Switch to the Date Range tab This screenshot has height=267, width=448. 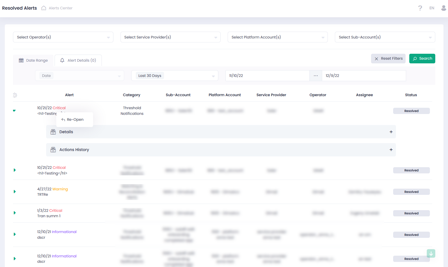point(33,61)
